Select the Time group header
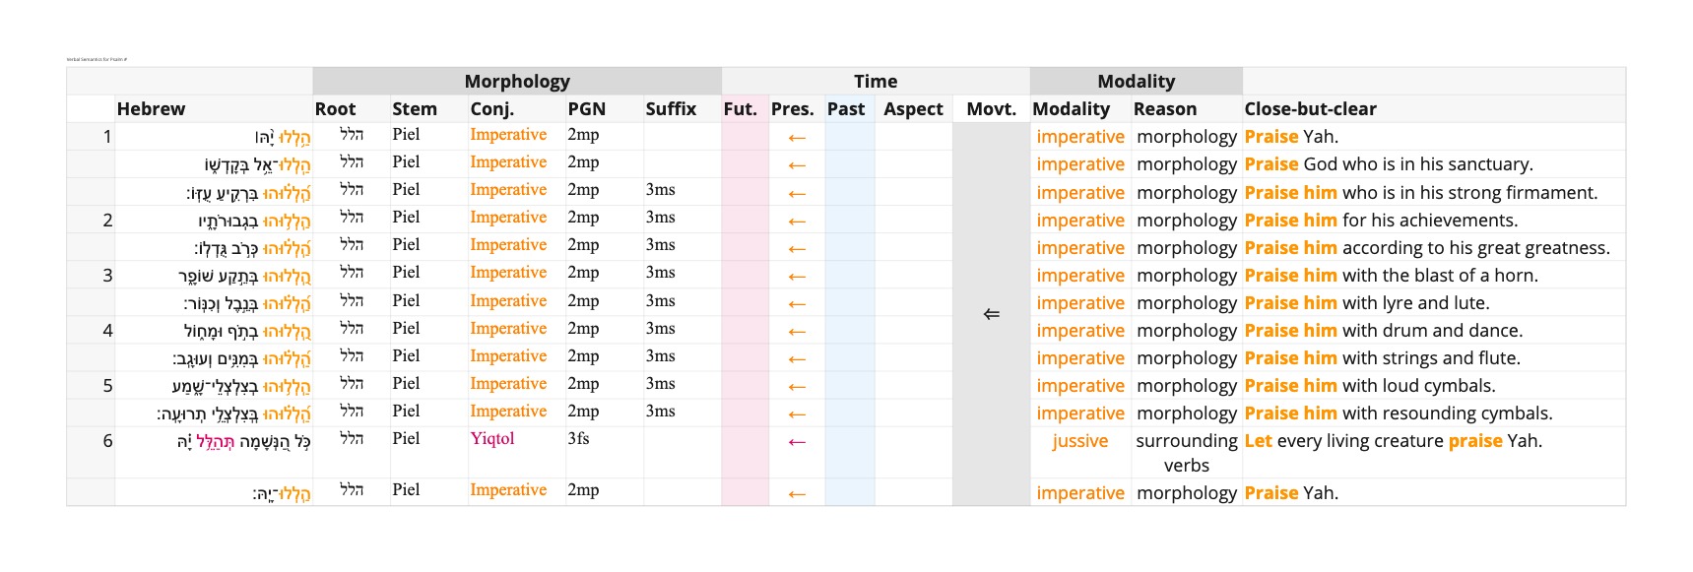 click(875, 82)
